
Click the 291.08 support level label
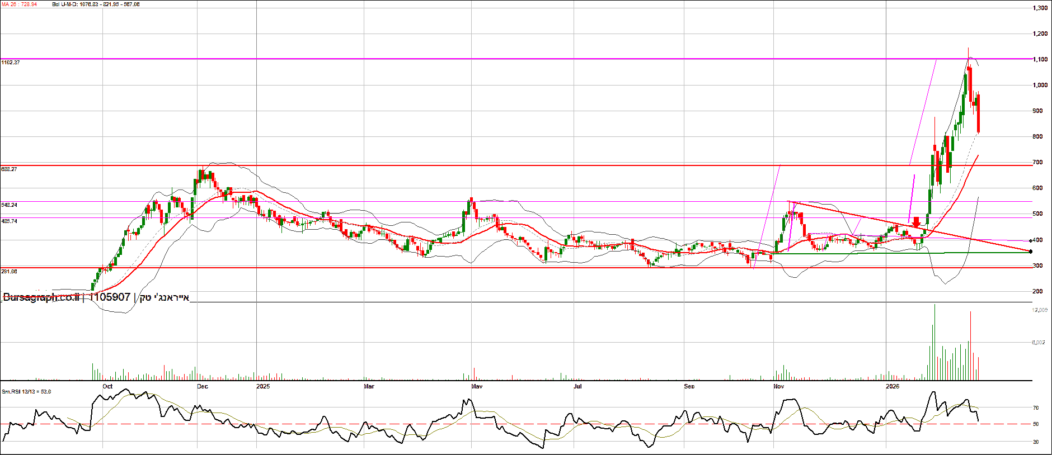click(9, 272)
